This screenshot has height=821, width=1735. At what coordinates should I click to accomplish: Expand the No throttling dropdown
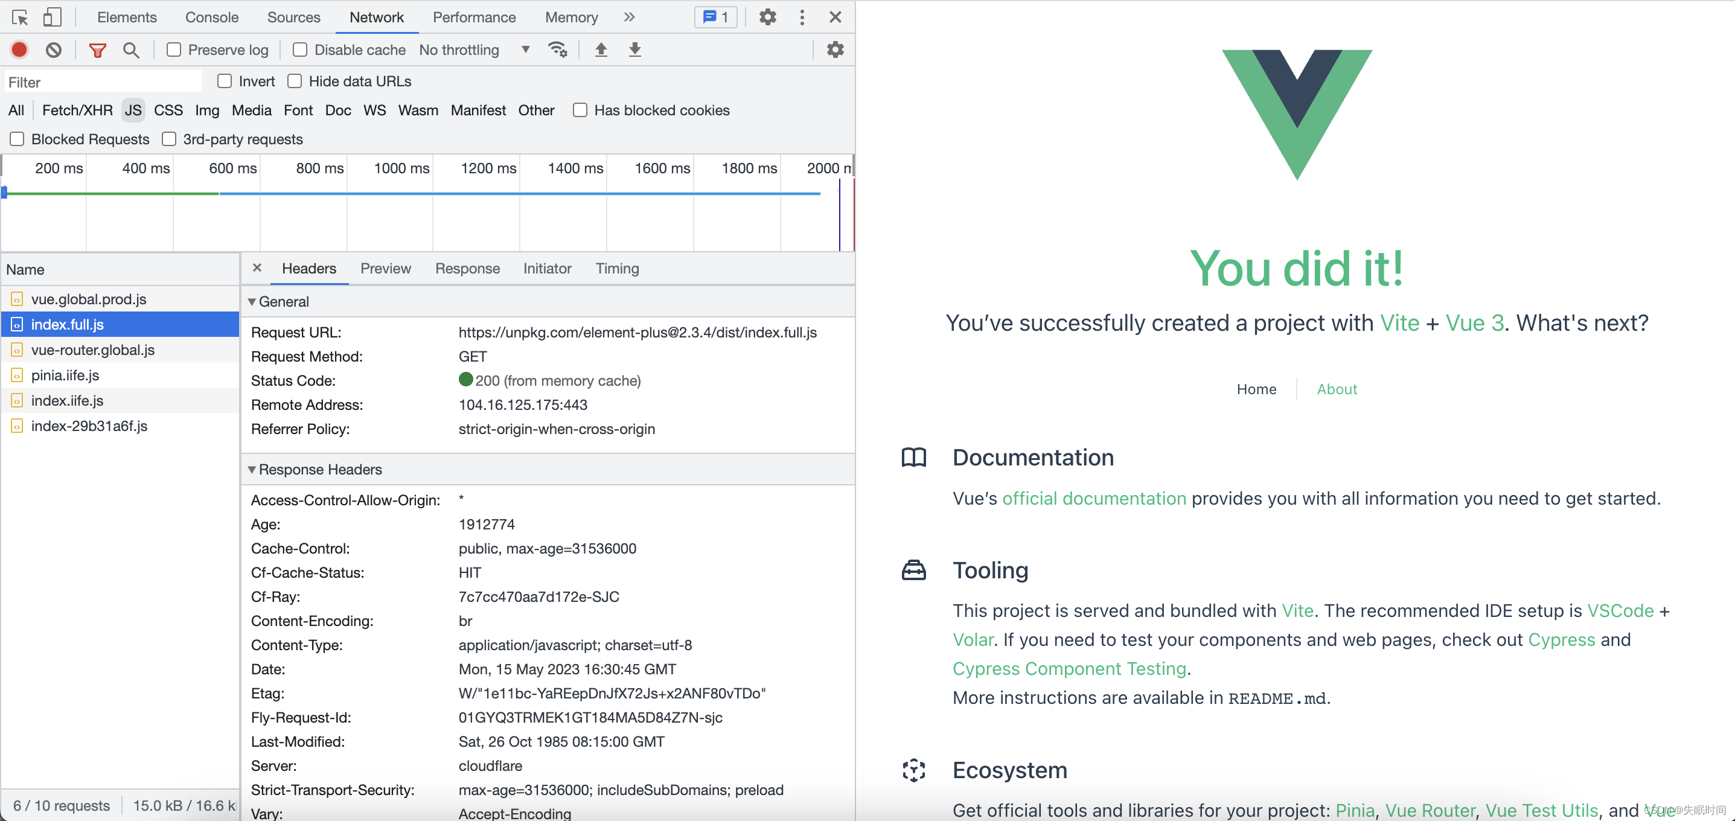point(526,50)
